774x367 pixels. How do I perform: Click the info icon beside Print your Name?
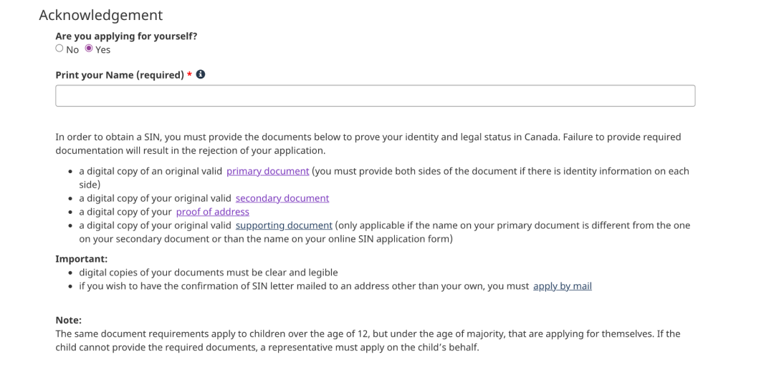(x=201, y=74)
